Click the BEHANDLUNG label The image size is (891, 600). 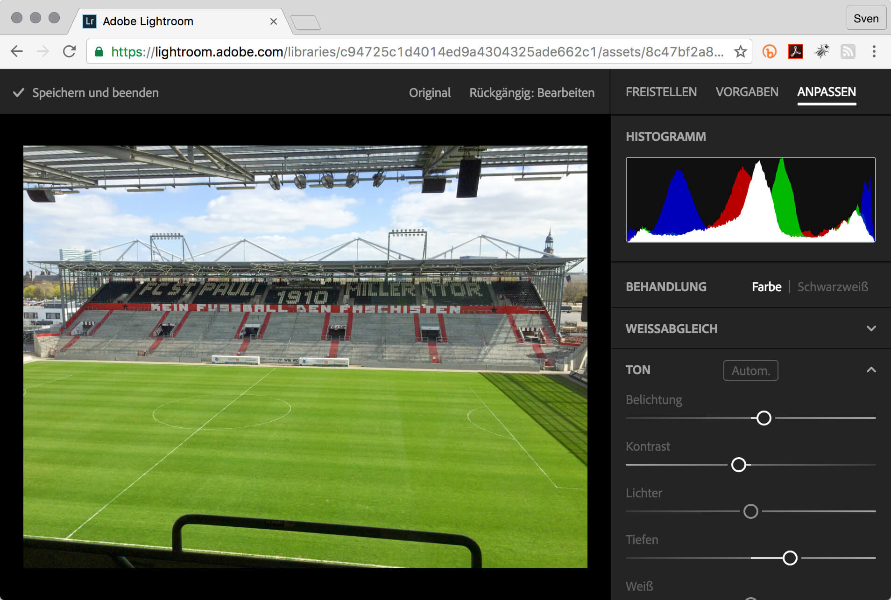click(666, 287)
